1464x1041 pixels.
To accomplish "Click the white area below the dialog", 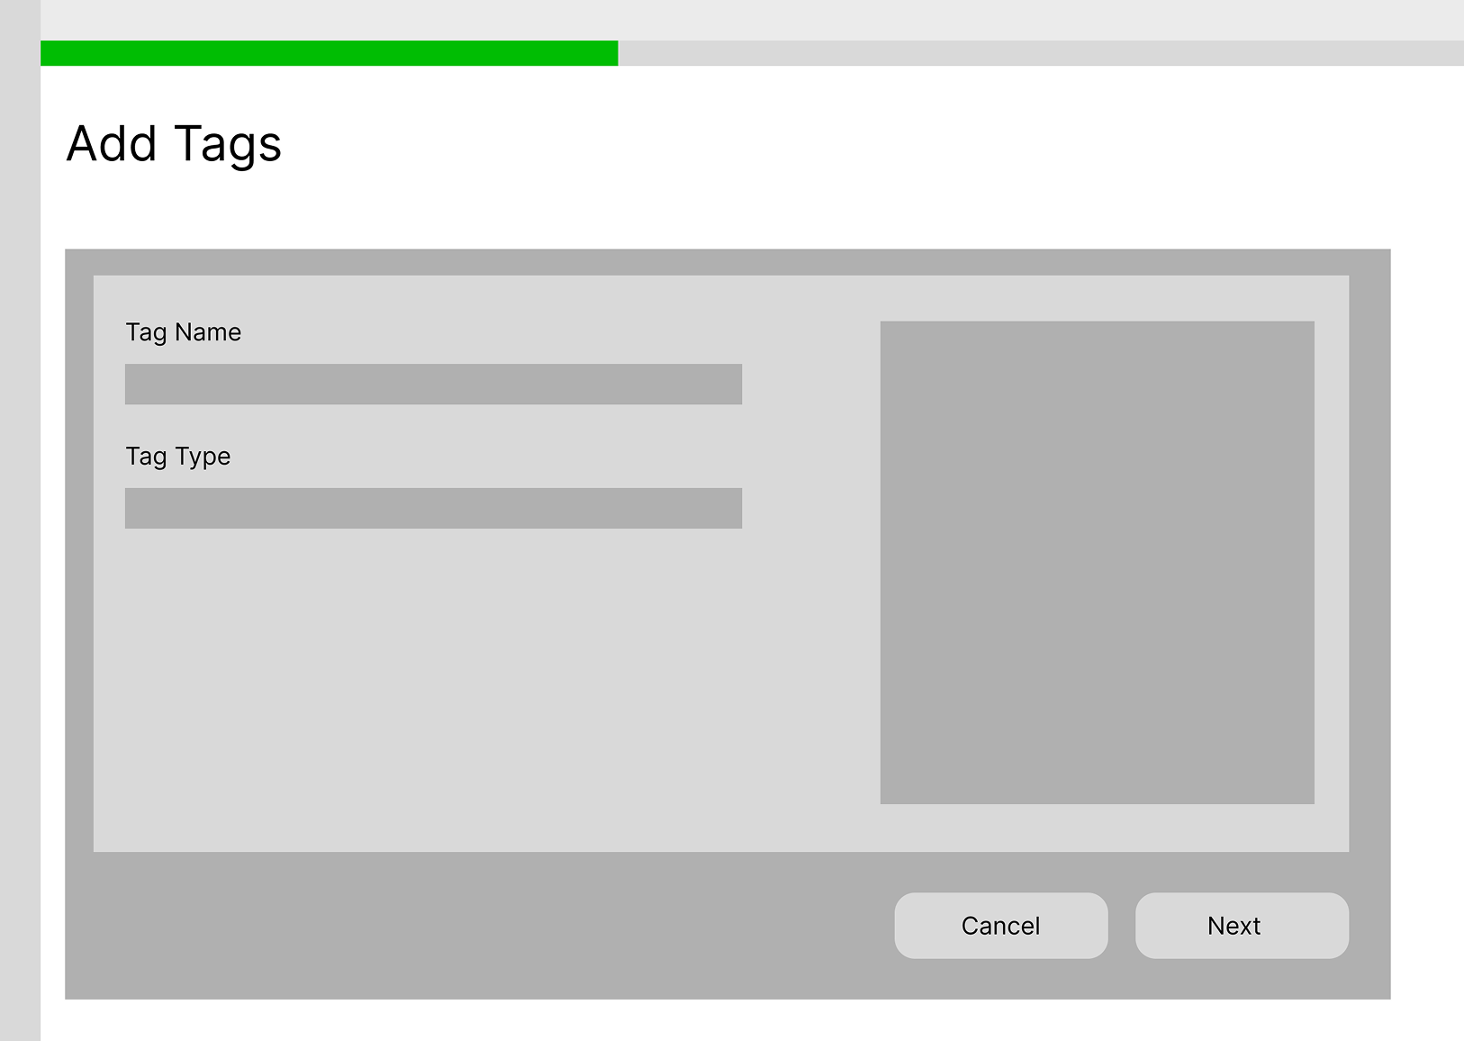I will 720,1022.
